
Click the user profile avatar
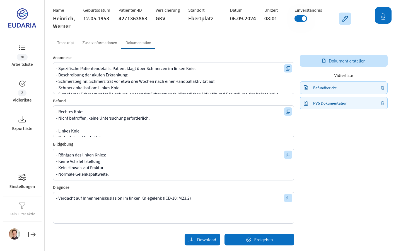[15, 234]
